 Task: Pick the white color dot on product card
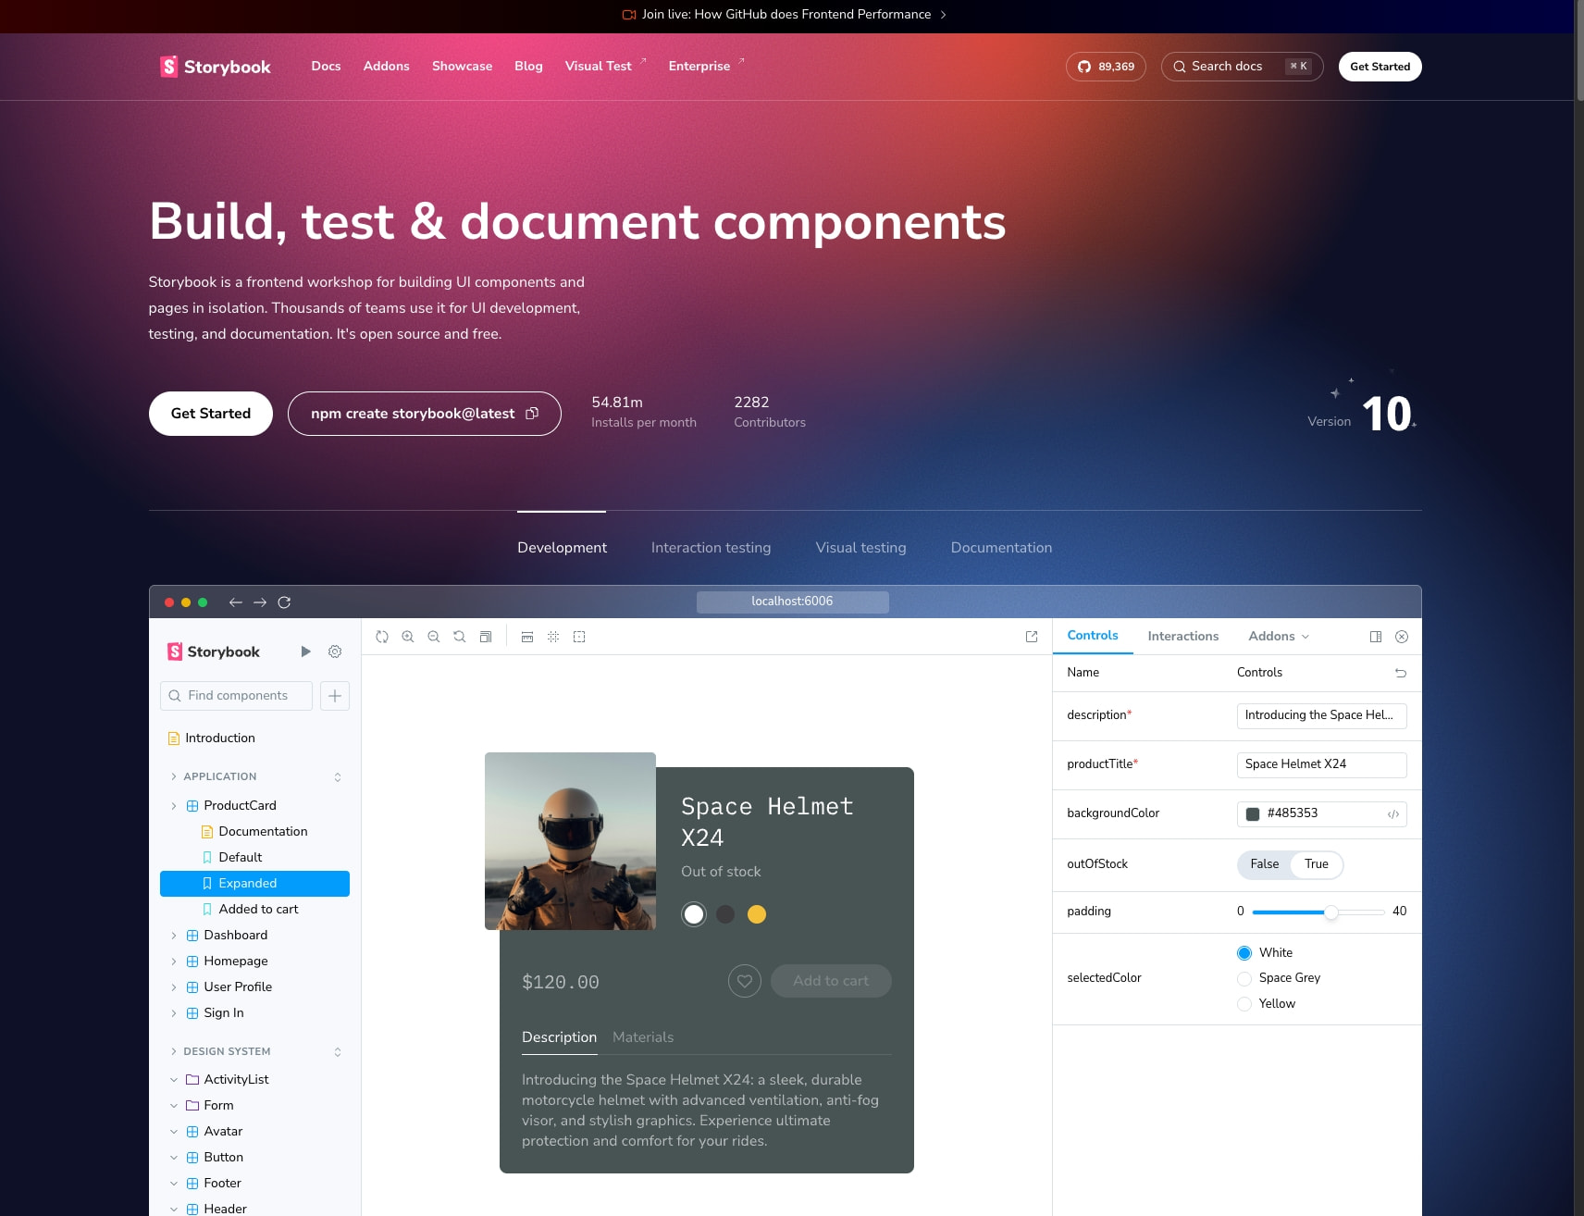[x=694, y=914]
